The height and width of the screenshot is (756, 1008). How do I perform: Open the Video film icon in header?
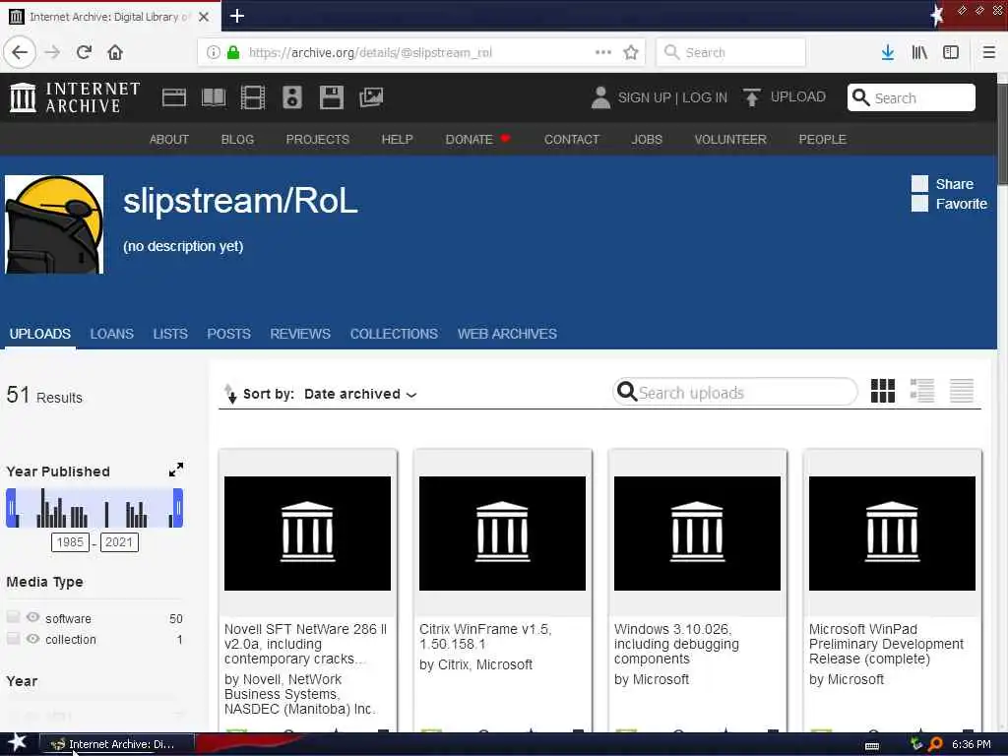pos(253,97)
